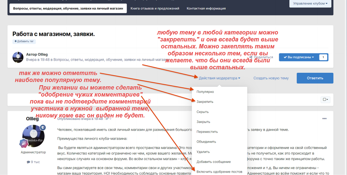Click 'Поделиться' share icon
Viewport: 347px width, 175px height.
point(251,57)
